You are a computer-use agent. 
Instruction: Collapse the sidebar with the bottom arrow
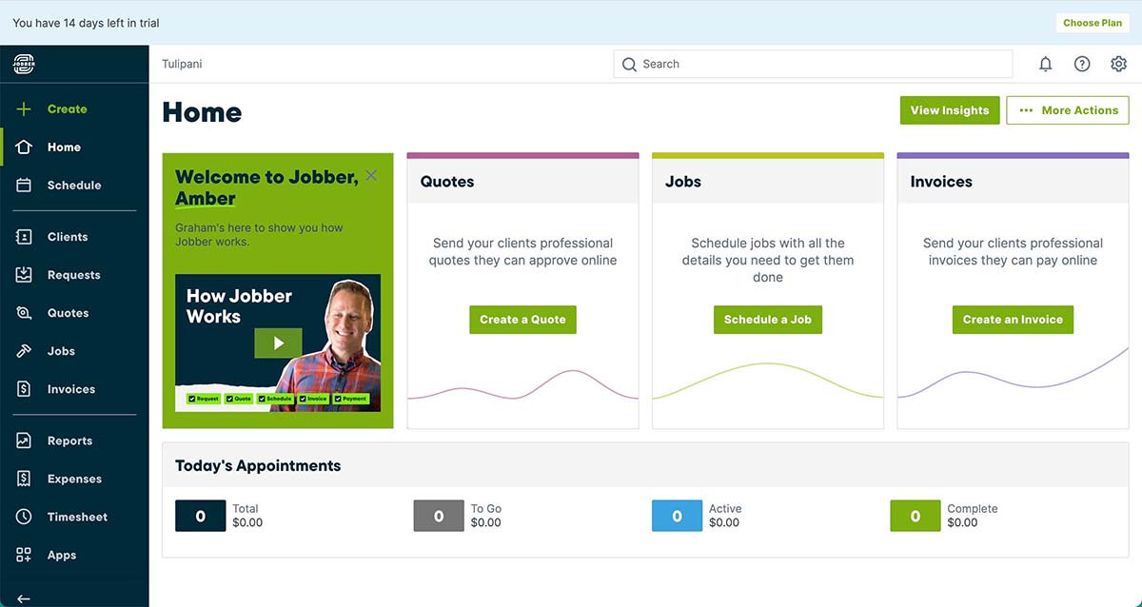coord(21,597)
